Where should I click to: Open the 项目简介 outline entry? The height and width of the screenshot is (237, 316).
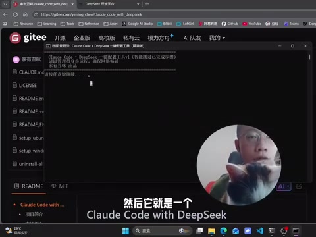click(x=34, y=214)
